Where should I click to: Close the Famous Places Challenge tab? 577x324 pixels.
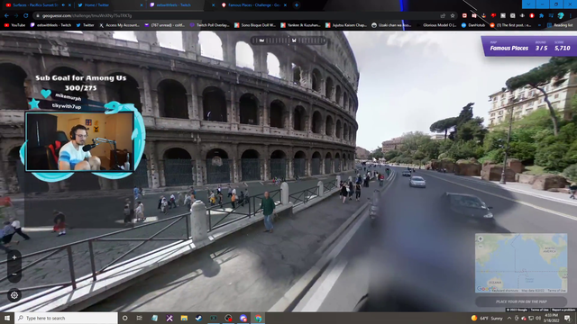pos(285,5)
